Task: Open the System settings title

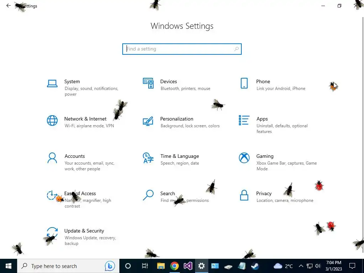Action: coord(72,81)
